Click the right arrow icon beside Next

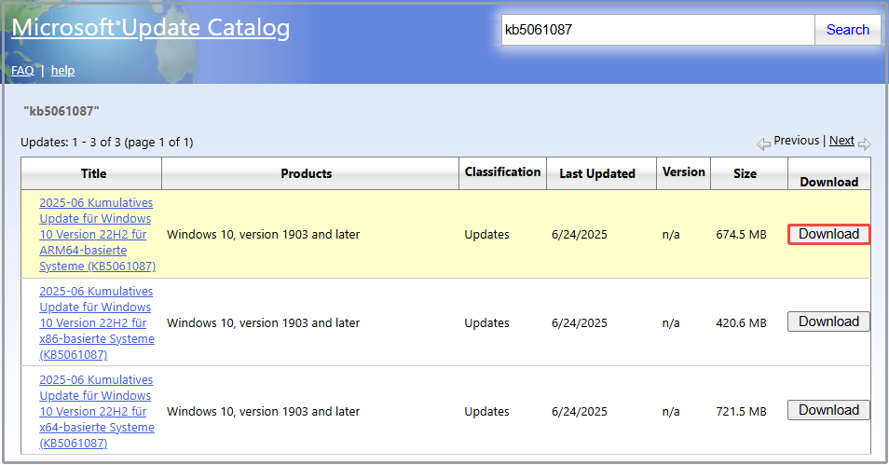click(865, 144)
